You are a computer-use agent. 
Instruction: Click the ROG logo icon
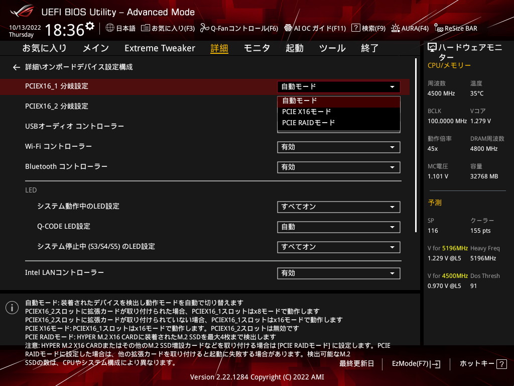coord(22,12)
